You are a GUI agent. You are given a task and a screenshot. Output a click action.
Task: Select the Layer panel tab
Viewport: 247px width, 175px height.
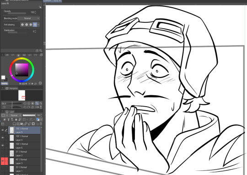click(x=10, y=112)
